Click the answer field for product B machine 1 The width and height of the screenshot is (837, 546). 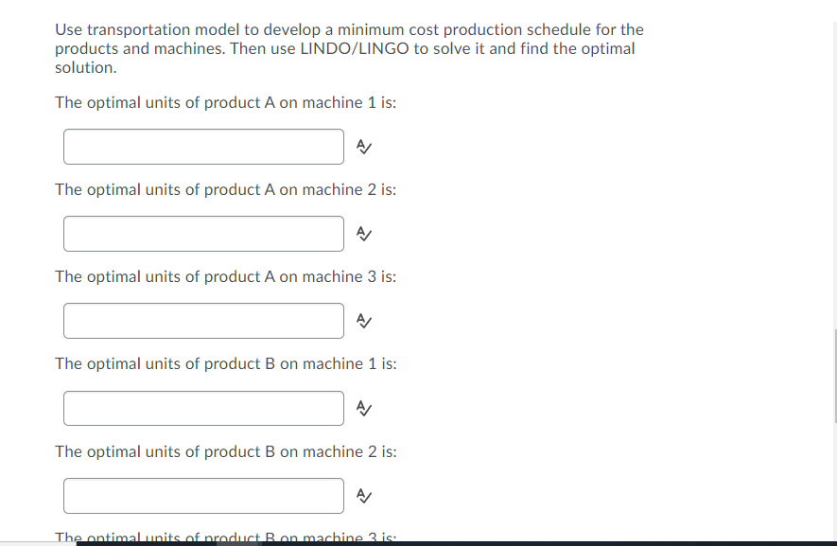point(203,408)
